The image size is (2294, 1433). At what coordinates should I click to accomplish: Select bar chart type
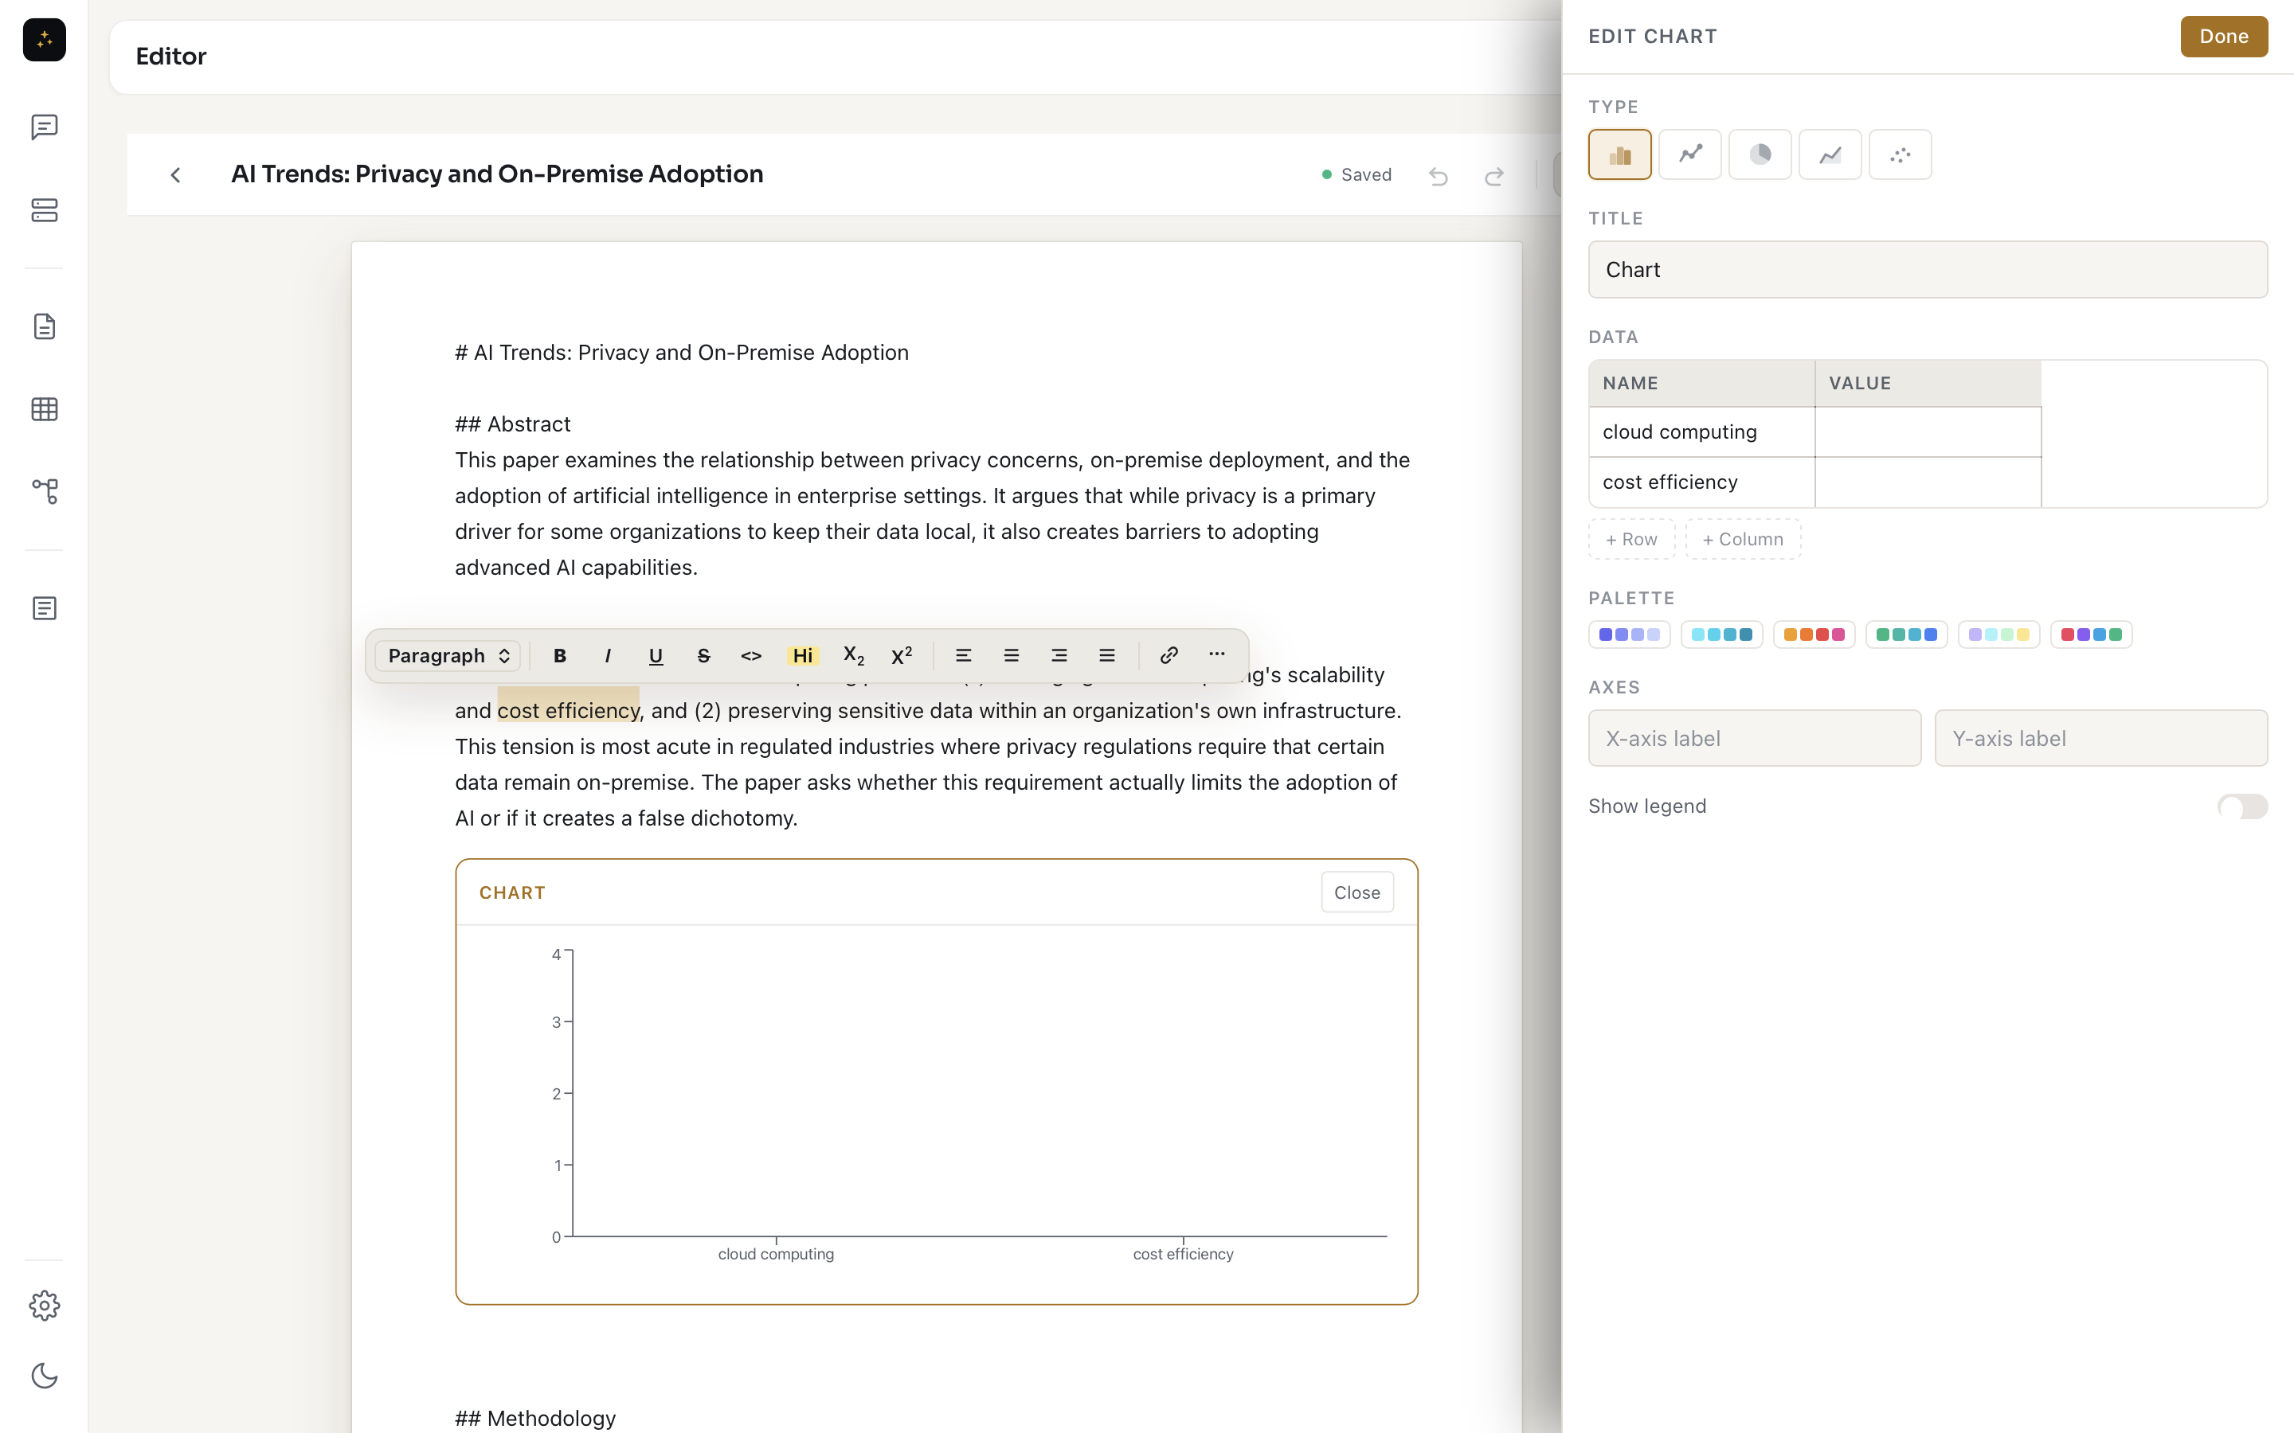(1620, 154)
